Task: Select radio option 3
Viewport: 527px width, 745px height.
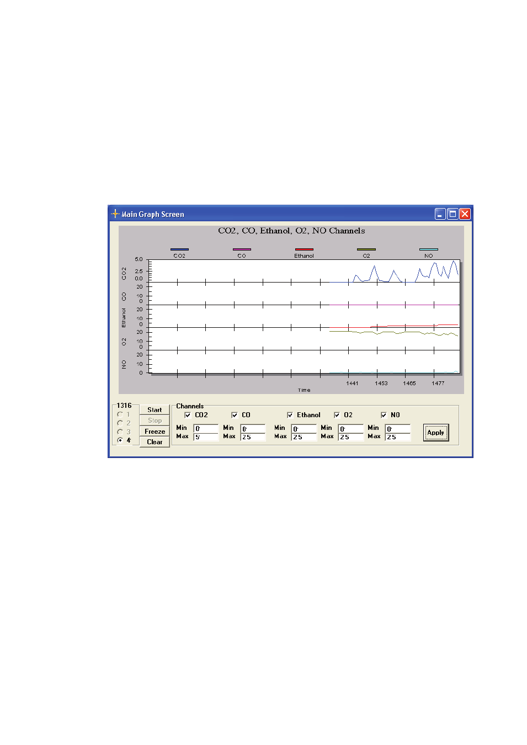Action: pos(120,432)
